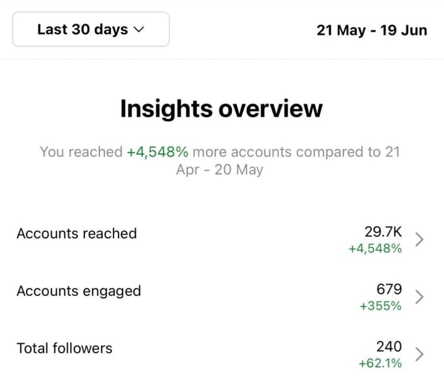
Task: Open the Accounts engaged row
Action: click(x=79, y=291)
